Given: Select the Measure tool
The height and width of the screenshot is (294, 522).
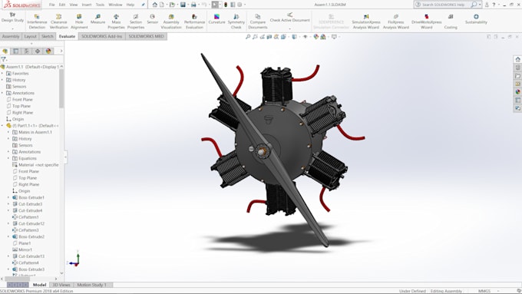Looking at the screenshot, I should pyautogui.click(x=97, y=19).
